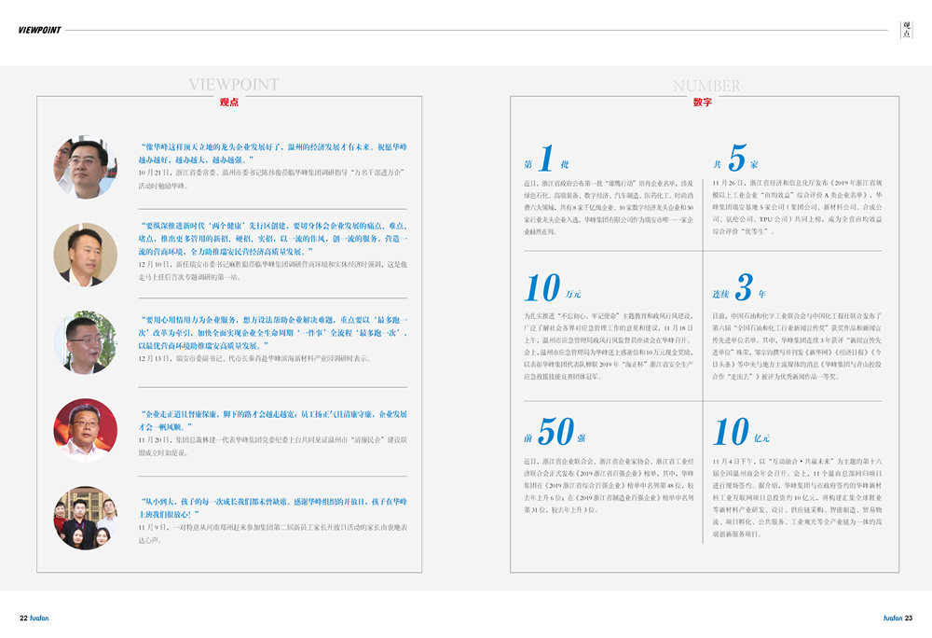
Task: Click the blue '共5家' statistic heading
Action: (x=738, y=159)
